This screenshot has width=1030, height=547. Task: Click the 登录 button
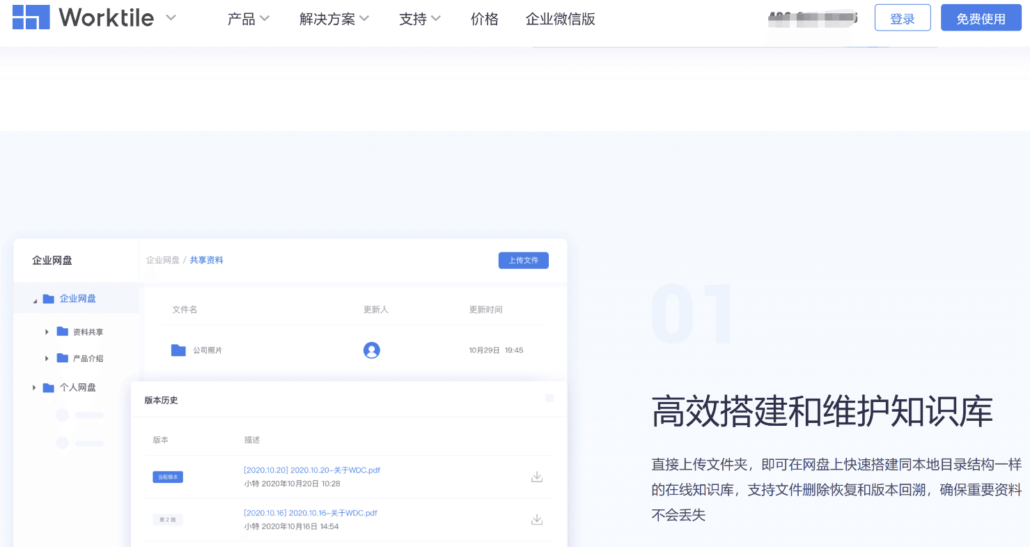click(903, 18)
